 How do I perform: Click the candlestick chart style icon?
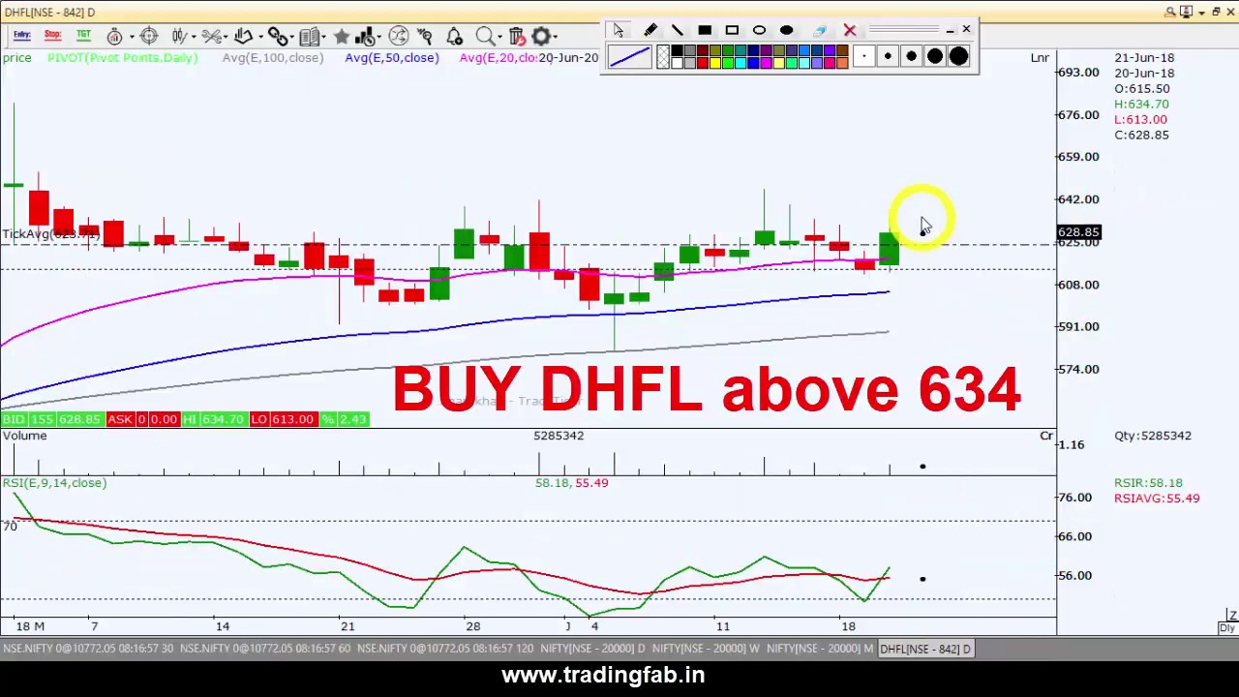click(x=178, y=36)
